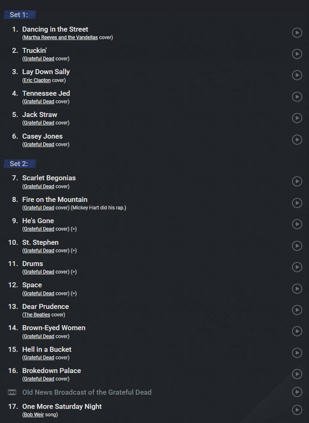
Task: Click play icon beside Dear Prudence
Action: pyautogui.click(x=297, y=310)
